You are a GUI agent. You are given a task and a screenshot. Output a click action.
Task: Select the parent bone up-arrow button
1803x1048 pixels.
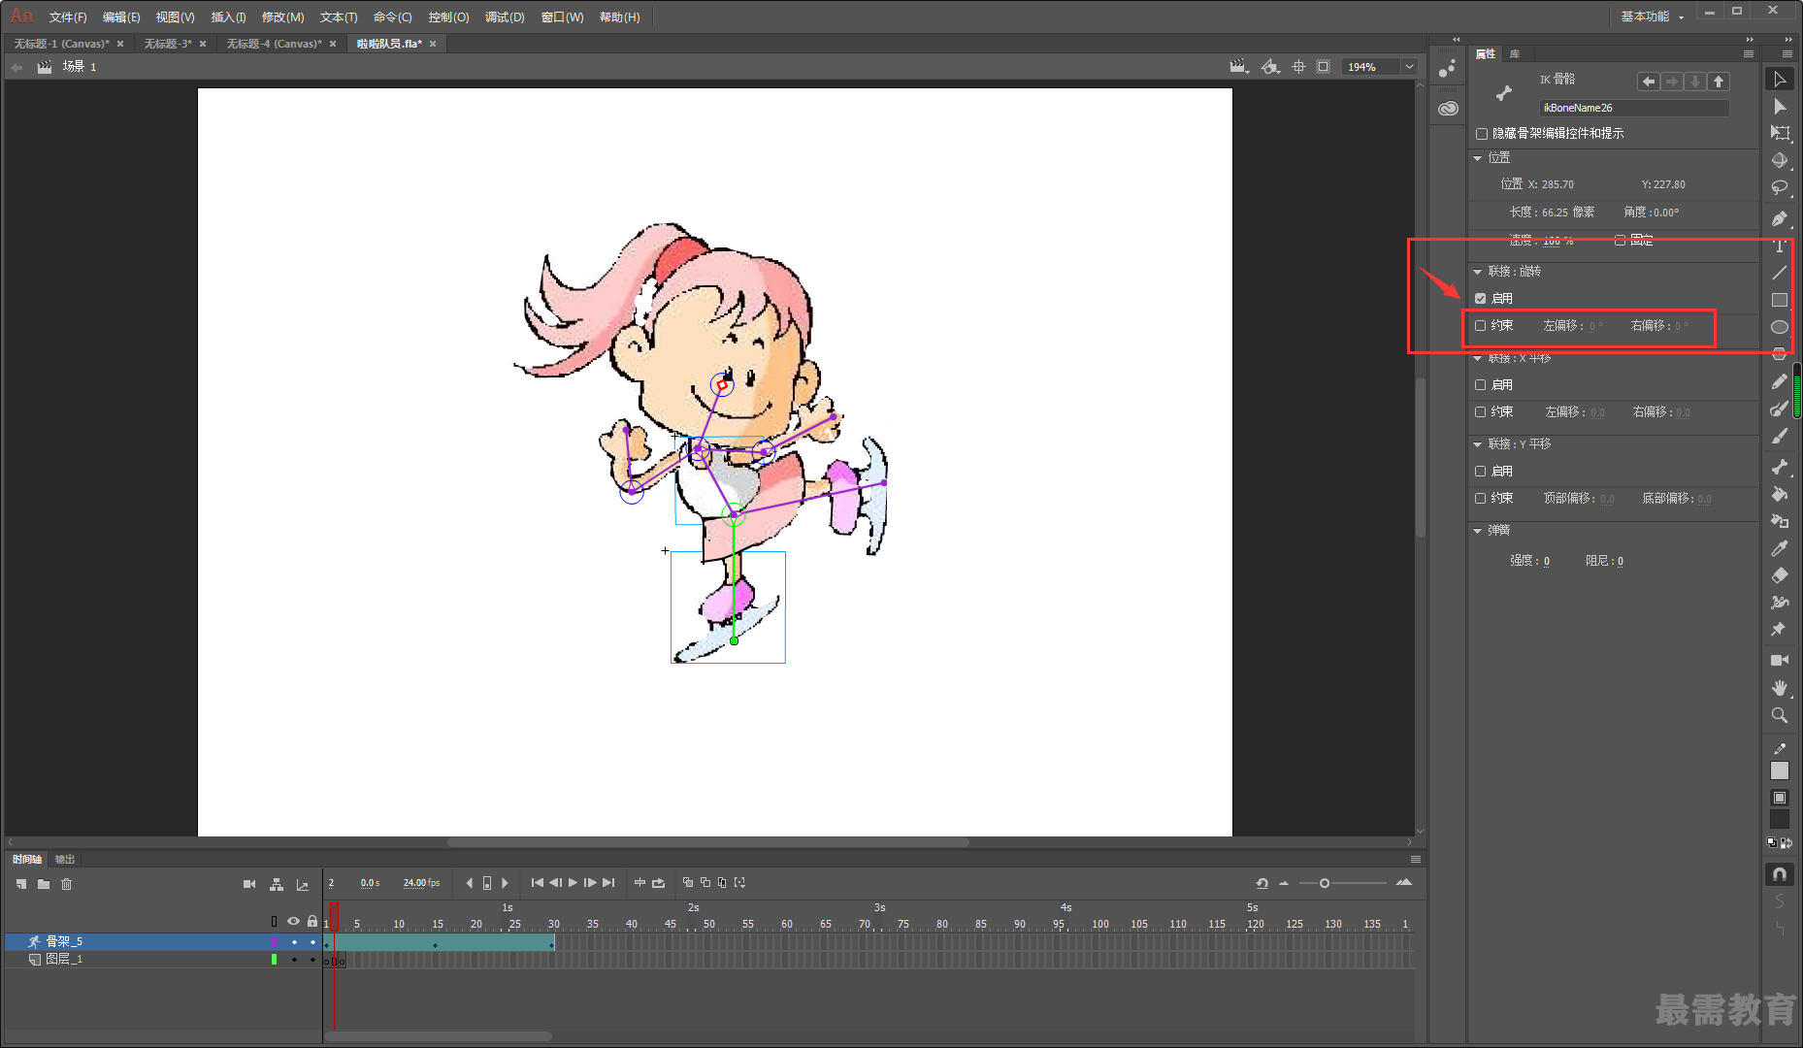tap(1719, 82)
